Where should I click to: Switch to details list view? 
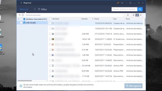[x=137, y=15]
